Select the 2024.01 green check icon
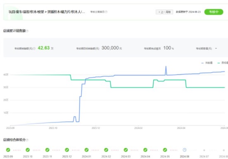The width and height of the screenshot is (228, 159). tap(87, 150)
